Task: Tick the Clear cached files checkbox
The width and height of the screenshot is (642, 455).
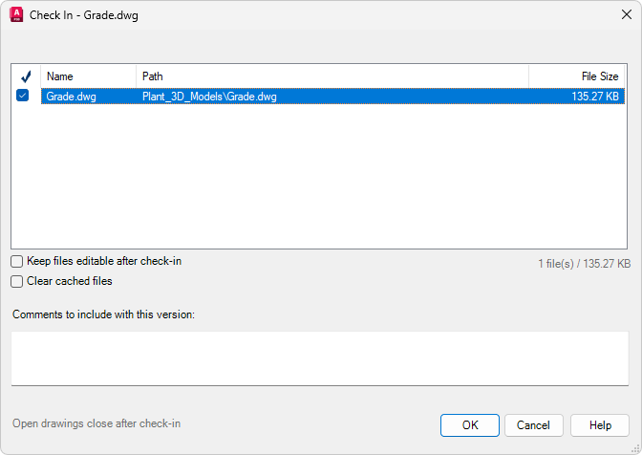Action: click(17, 281)
